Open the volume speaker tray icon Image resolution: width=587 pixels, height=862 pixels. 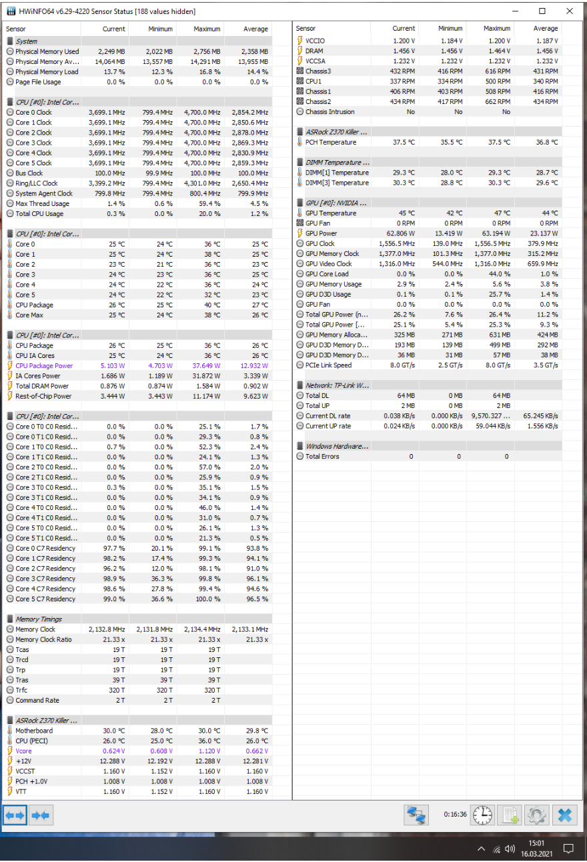coord(510,849)
